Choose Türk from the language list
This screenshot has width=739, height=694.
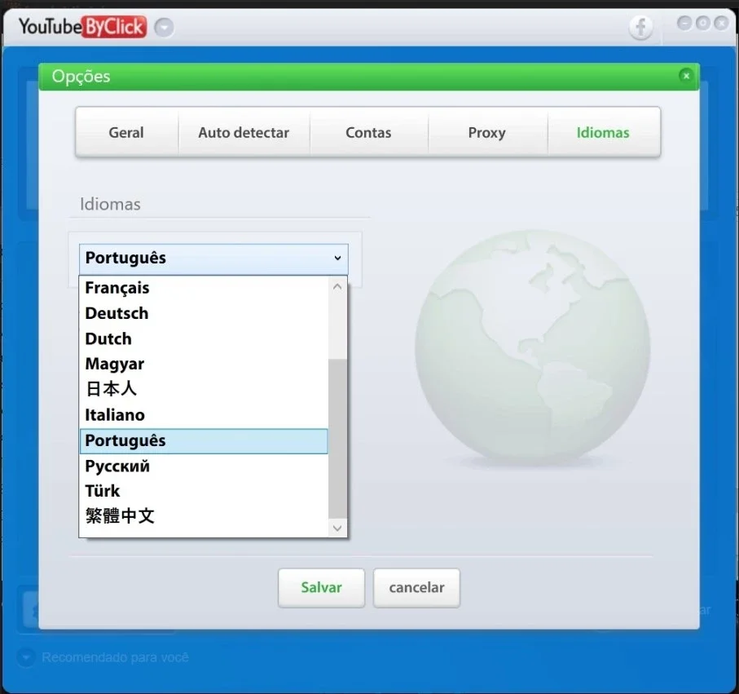[204, 491]
